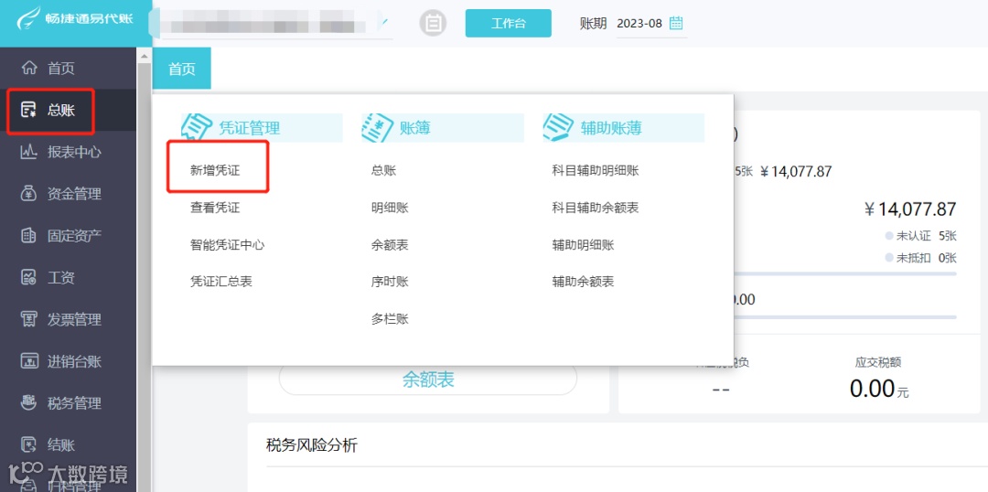Open 发票管理 in the sidebar
Image resolution: width=988 pixels, height=492 pixels.
pos(74,319)
